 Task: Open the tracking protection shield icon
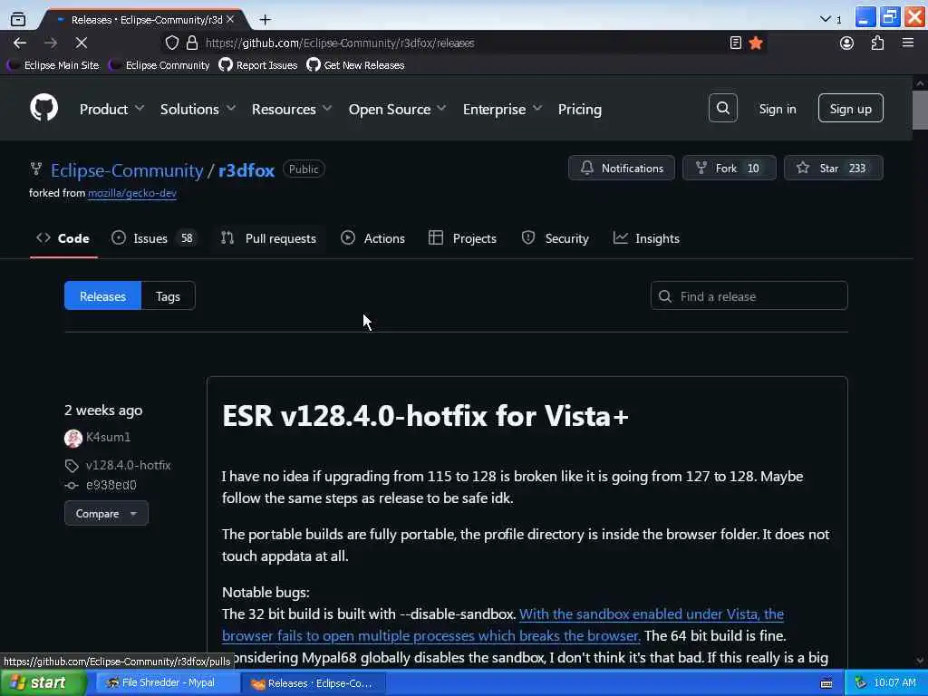click(171, 43)
